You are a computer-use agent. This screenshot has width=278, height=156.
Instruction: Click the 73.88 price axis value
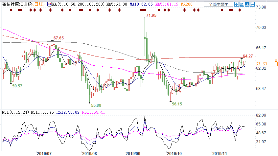pos(261,7)
